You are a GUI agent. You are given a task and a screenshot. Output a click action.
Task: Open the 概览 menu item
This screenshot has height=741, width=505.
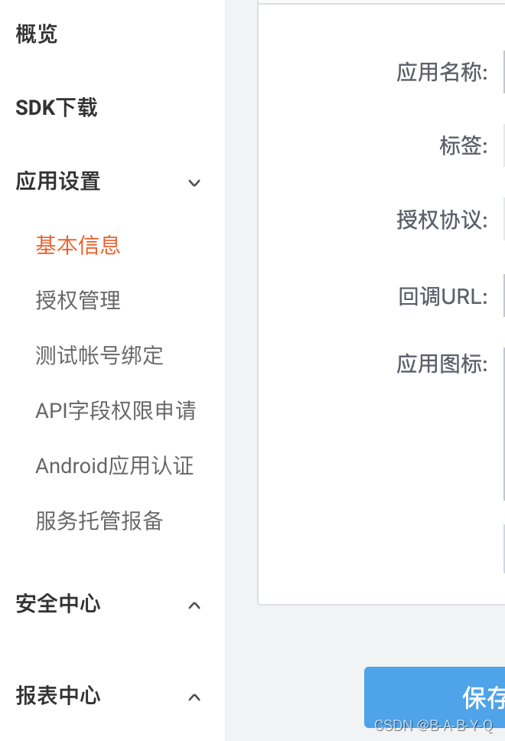click(x=37, y=34)
